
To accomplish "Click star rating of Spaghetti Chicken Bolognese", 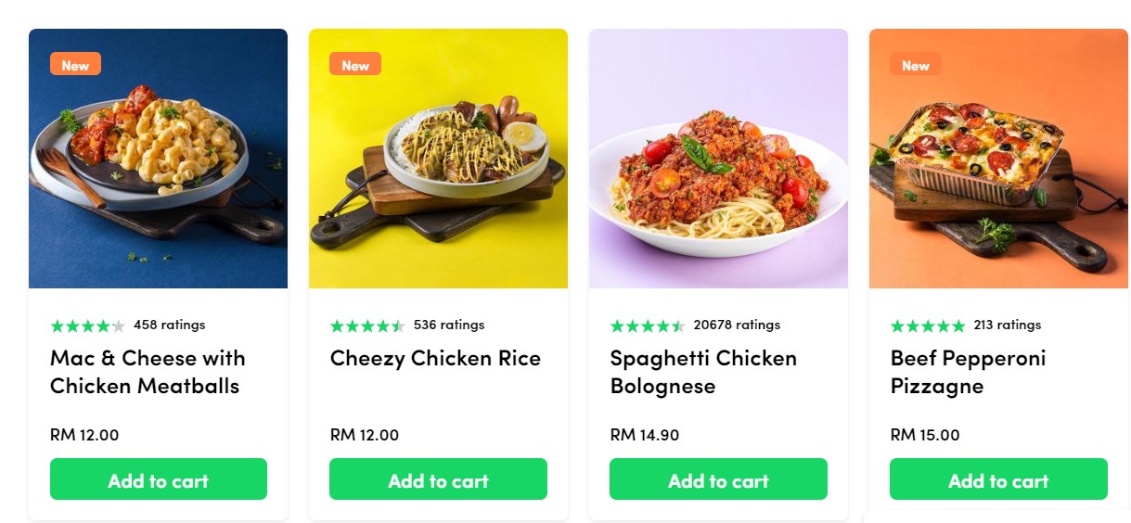I will 649,325.
